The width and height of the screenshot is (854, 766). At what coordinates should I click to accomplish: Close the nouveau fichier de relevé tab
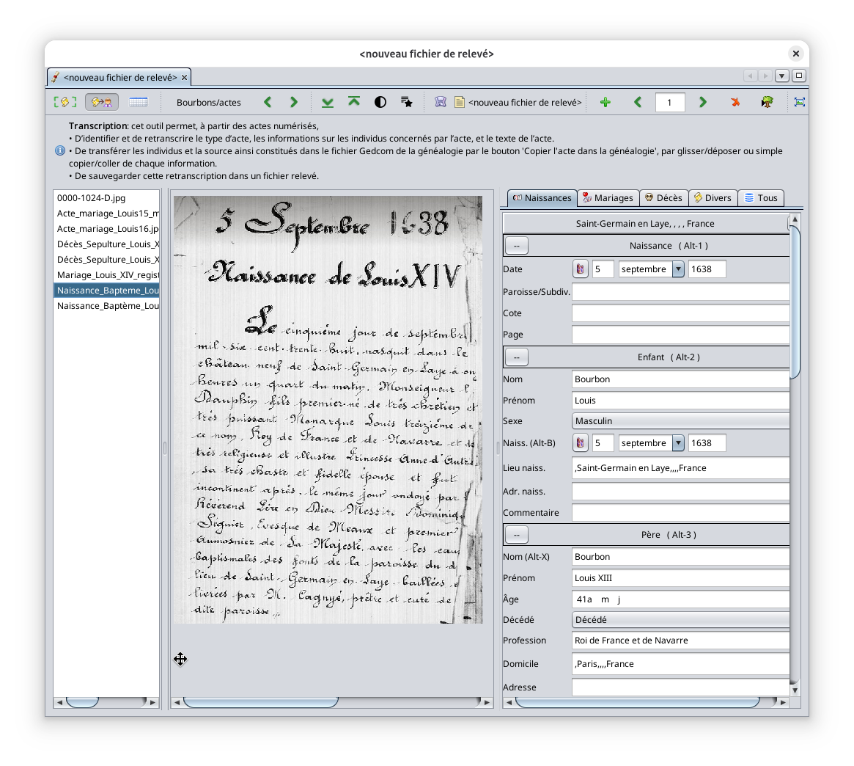(x=184, y=78)
